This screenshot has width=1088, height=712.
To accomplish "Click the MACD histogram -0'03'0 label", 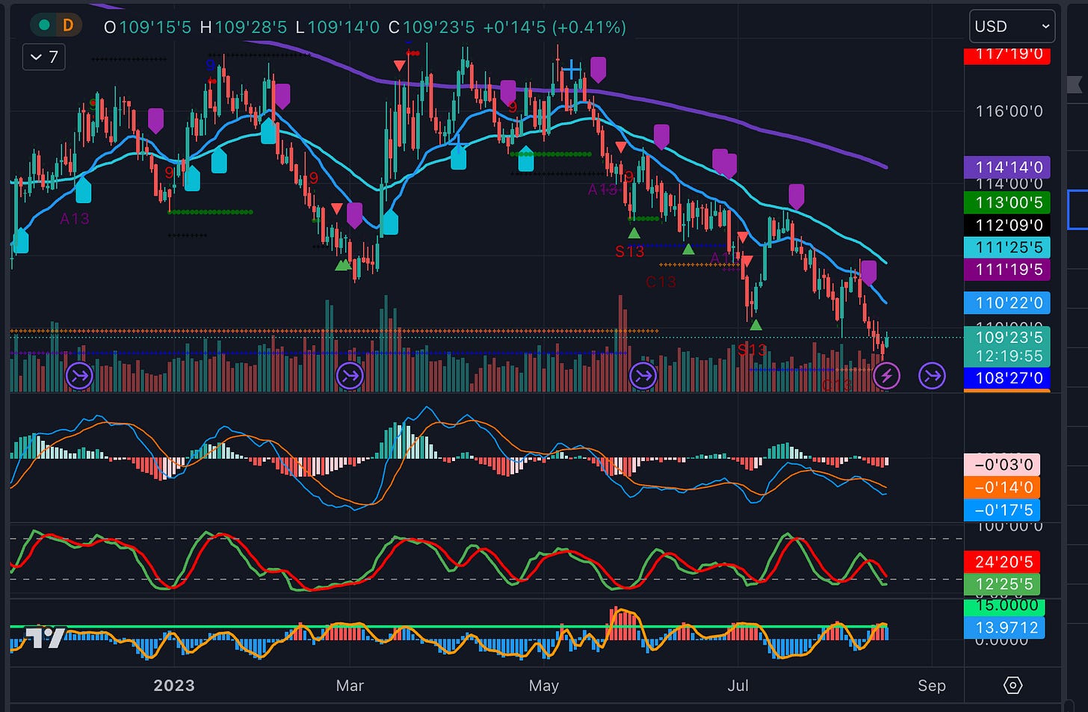I will click(x=1002, y=465).
